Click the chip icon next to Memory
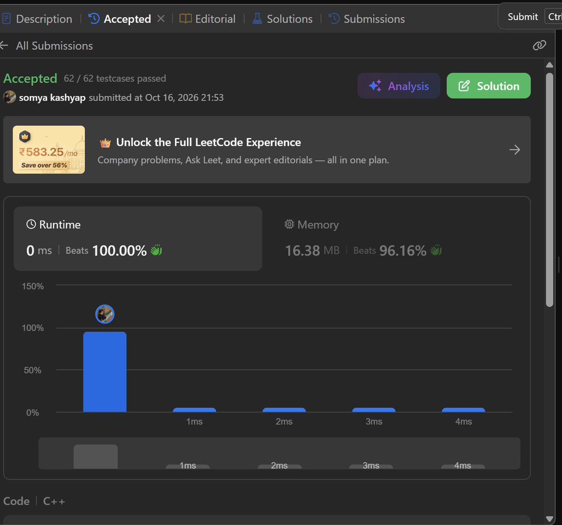This screenshot has height=525, width=562. coord(289,224)
